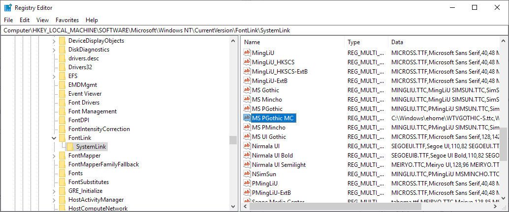Open the File menu
Viewport: 509px width, 212px height.
click(8, 20)
